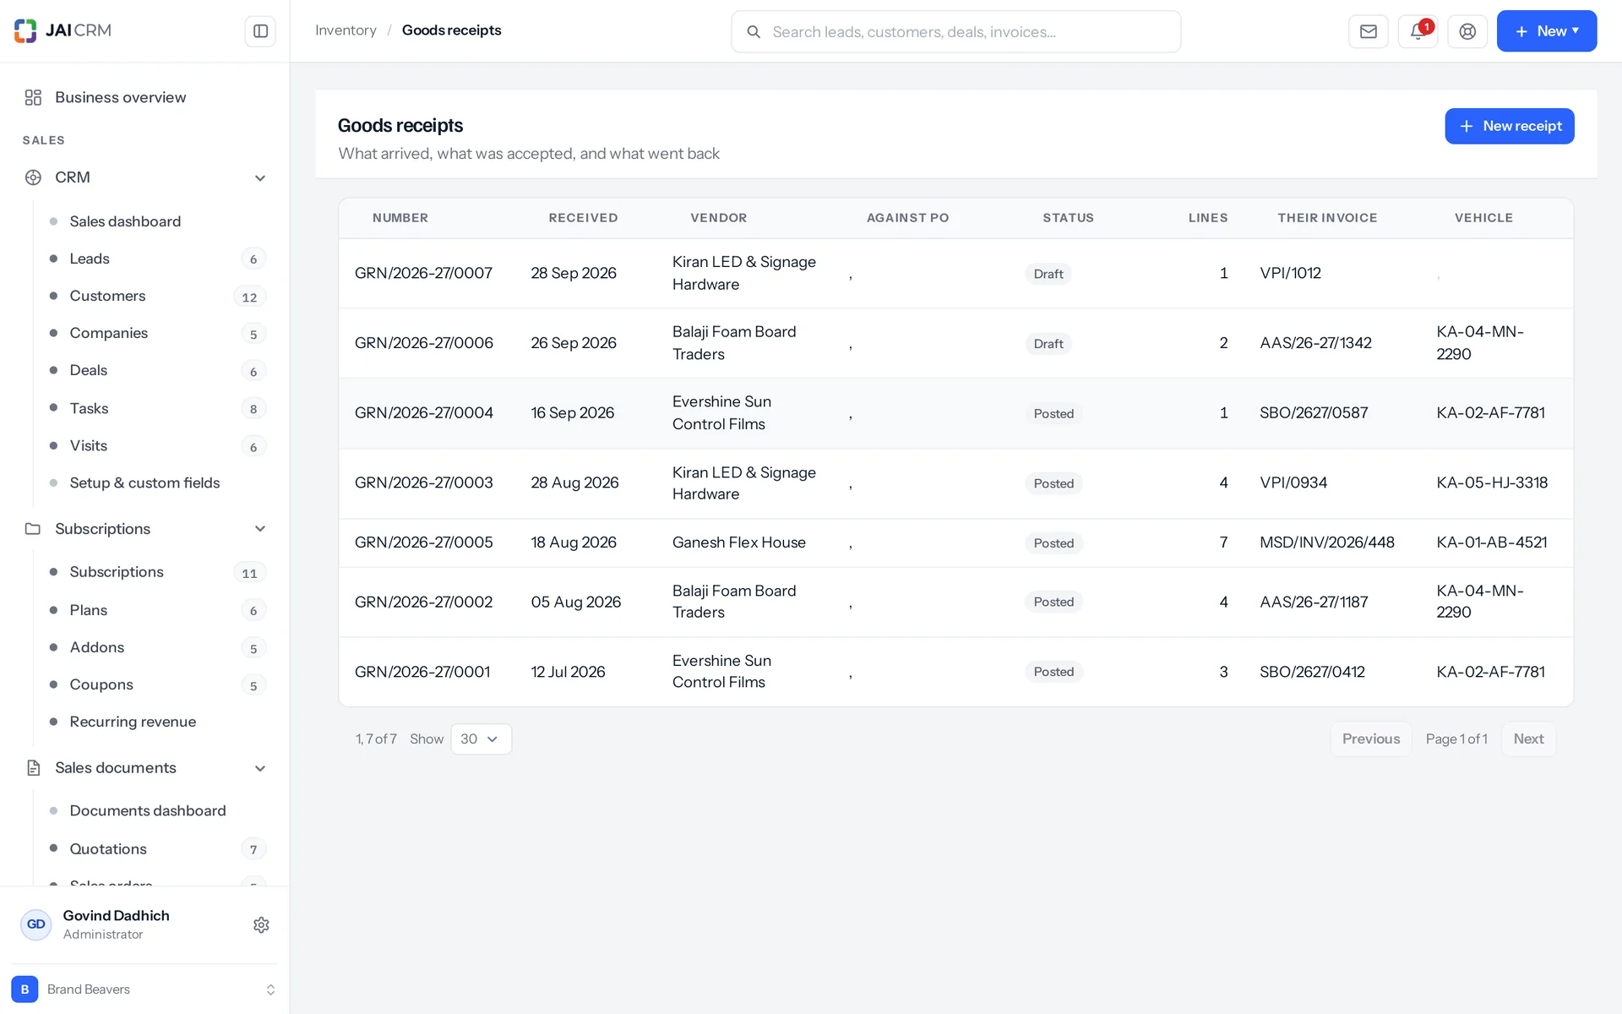Collapse the Subscriptions section chevron
Screen dimensions: 1622x1014
pos(260,529)
